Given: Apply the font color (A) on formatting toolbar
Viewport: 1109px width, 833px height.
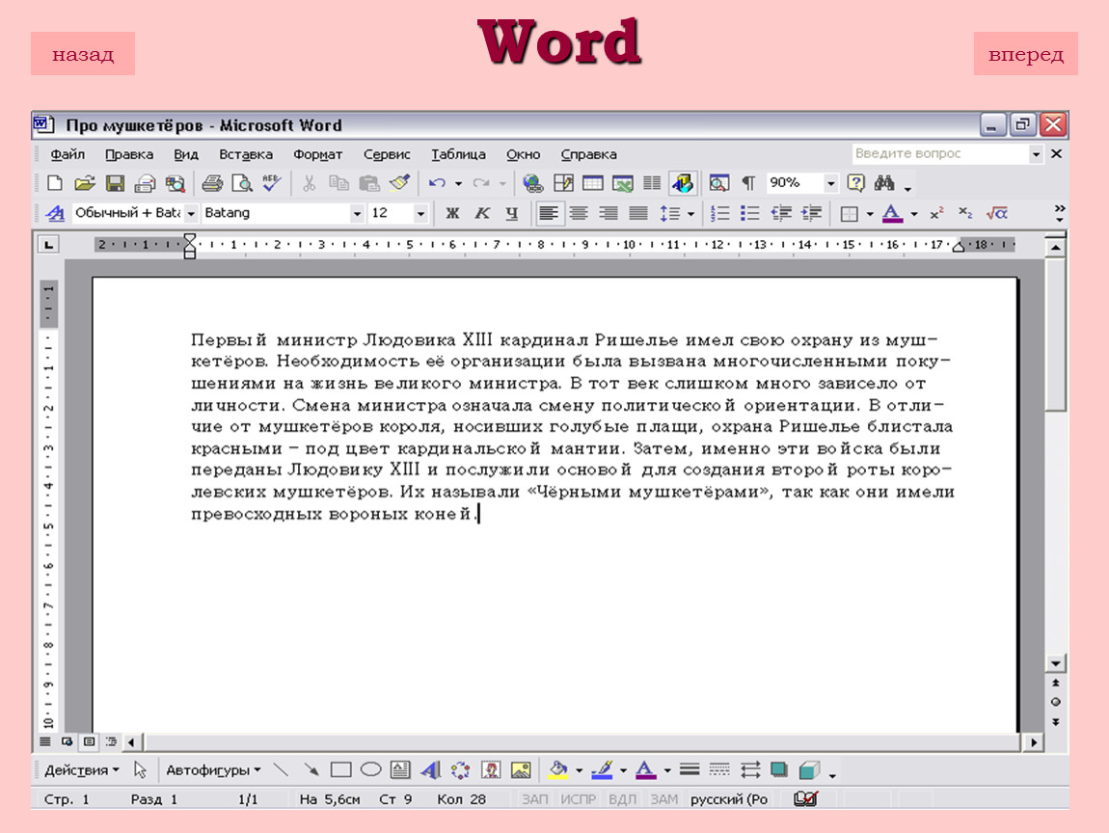Looking at the screenshot, I should [893, 214].
